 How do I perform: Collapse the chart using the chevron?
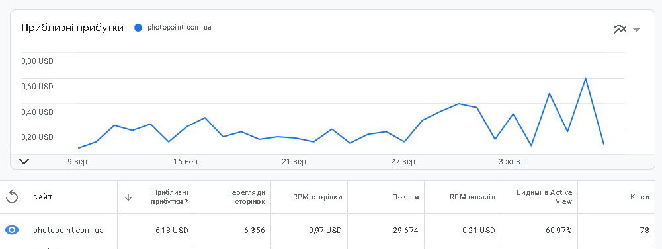(x=24, y=161)
